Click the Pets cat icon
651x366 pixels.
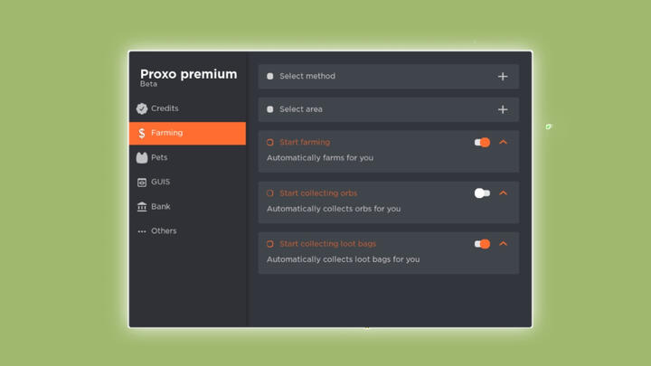pos(142,157)
